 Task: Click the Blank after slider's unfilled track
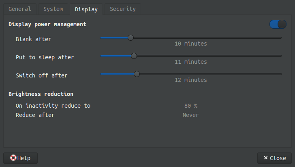coord(207,38)
